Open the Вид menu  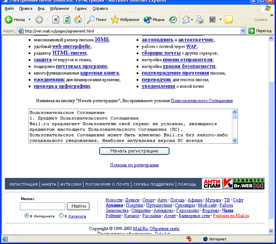pyautogui.click(x=41, y=9)
